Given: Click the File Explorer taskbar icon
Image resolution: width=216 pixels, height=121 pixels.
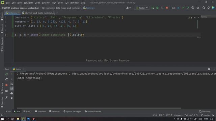Looking at the screenshot, I should point(18,119).
